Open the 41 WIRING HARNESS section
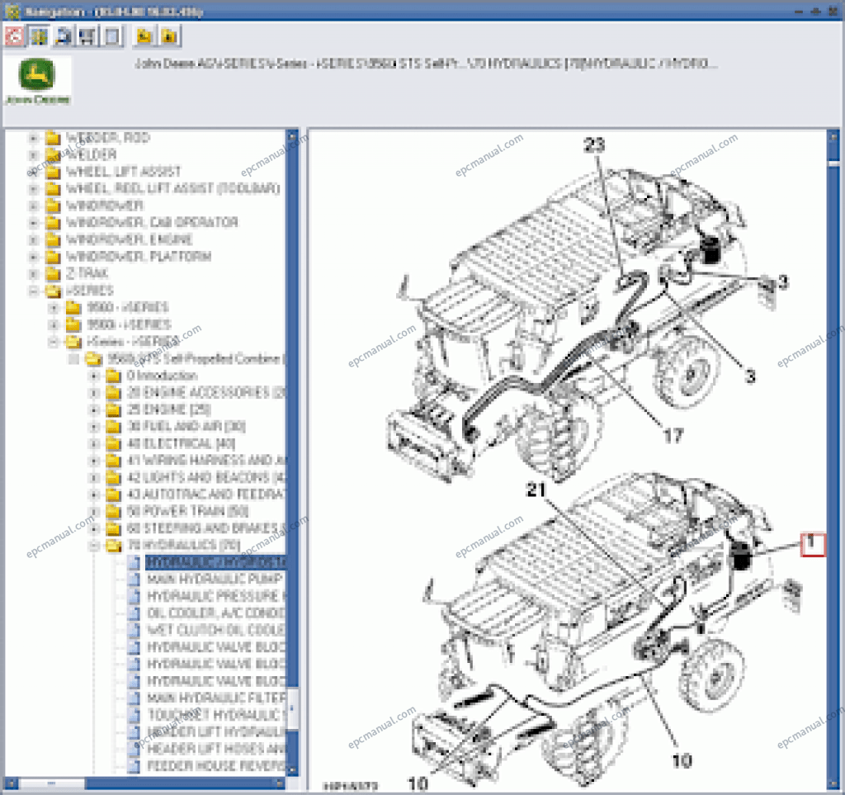845x795 pixels. pyautogui.click(x=206, y=461)
